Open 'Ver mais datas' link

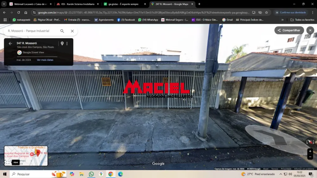coord(45,60)
